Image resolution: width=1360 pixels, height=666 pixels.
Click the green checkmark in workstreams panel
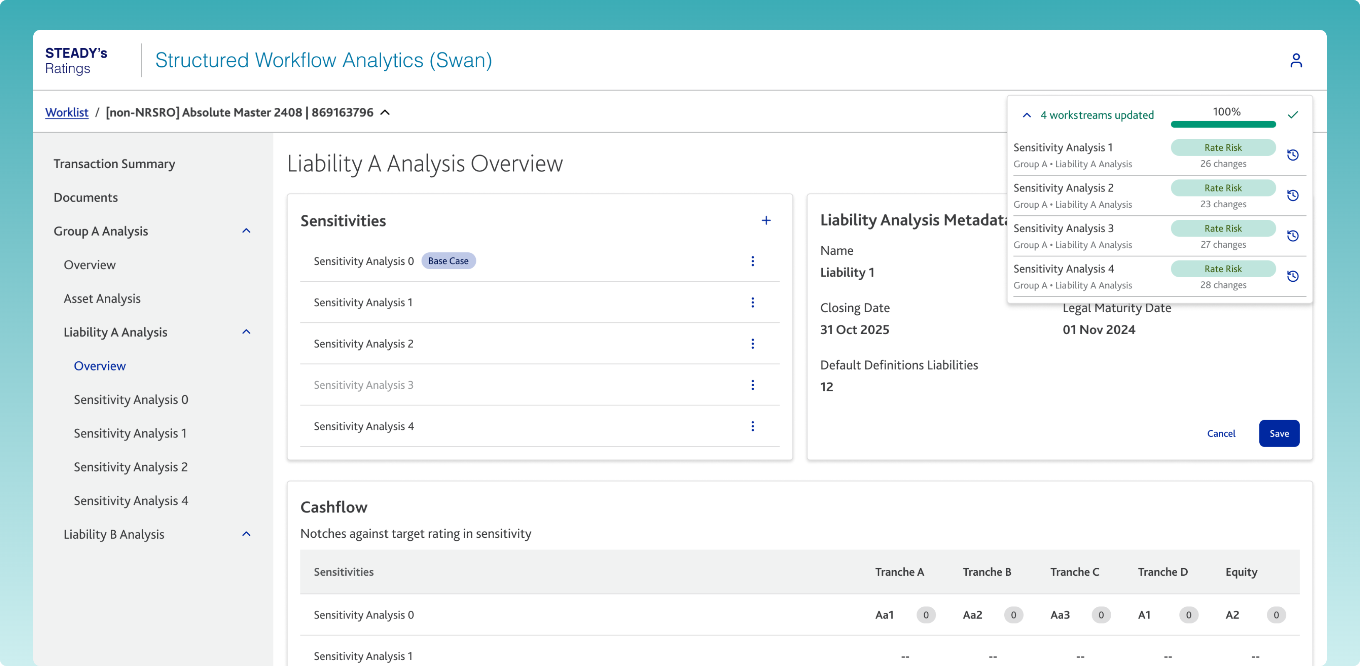pos(1293,114)
